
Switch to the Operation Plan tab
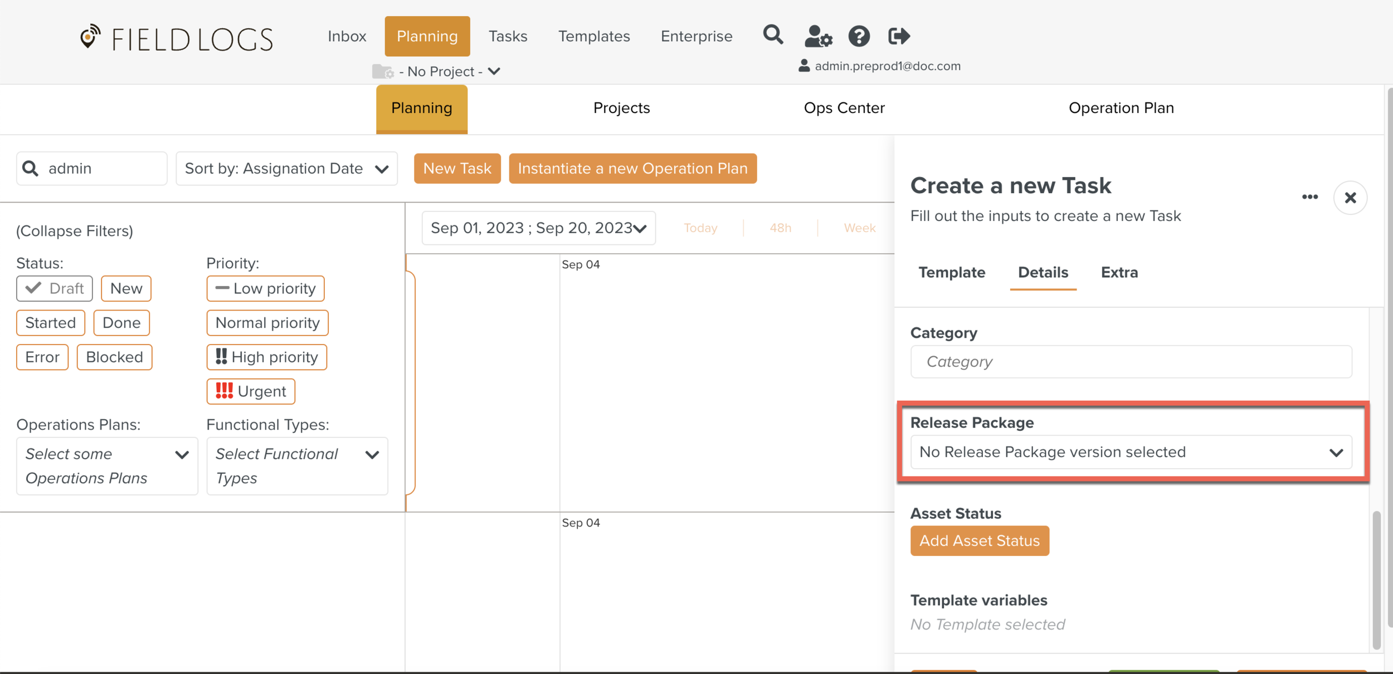click(1121, 108)
